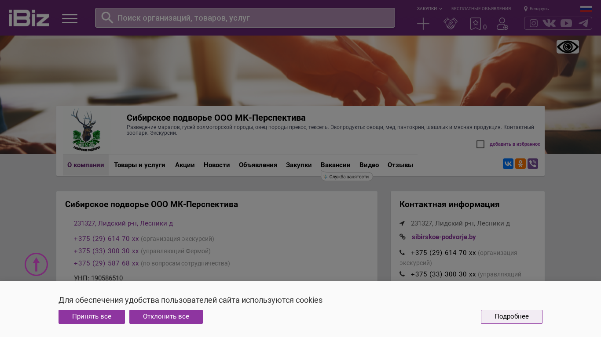Reveal cooperation phone +375 (29) 587 68
The height and width of the screenshot is (337, 601).
click(106, 263)
